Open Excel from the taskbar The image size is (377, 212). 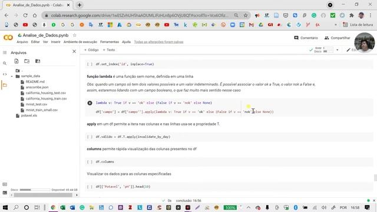point(63,207)
